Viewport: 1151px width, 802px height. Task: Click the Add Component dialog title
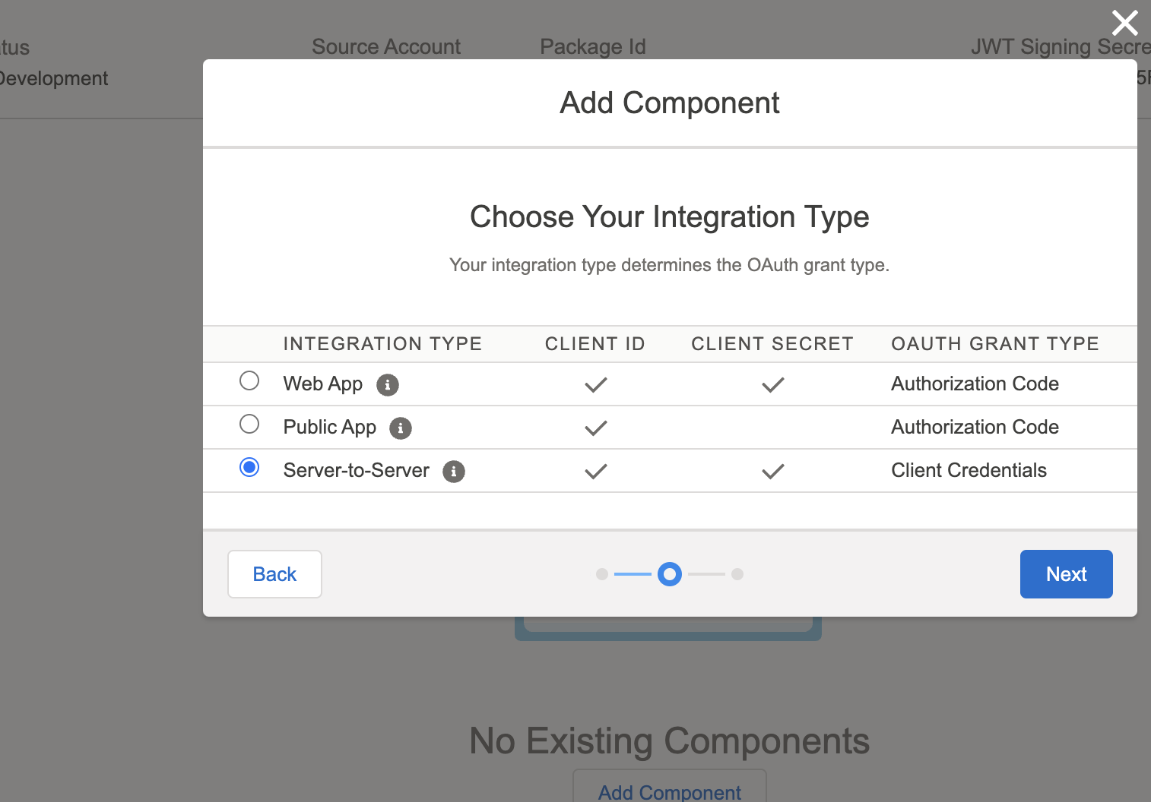[x=670, y=103]
